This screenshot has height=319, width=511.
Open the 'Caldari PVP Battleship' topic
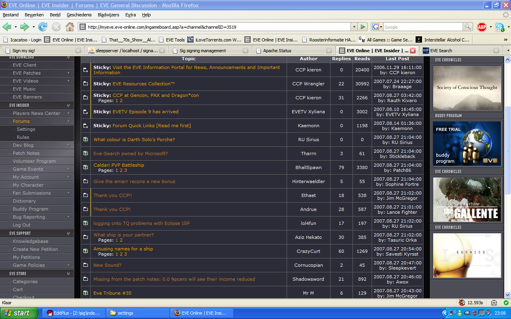pos(119,165)
